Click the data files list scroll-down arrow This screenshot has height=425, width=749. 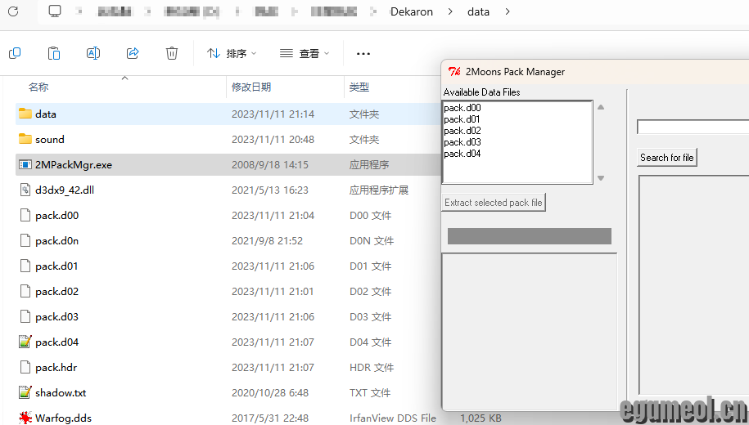(x=601, y=178)
